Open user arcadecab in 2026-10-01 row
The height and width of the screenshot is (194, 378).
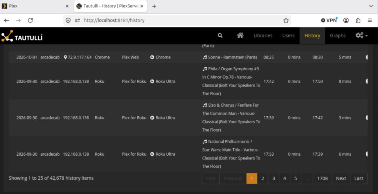[x=50, y=57]
